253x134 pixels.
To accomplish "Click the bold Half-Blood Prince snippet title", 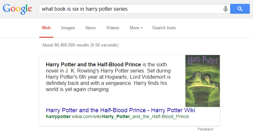I will point(94,64).
